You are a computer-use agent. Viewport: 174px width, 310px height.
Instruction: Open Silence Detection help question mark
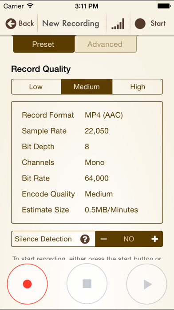[x=85, y=239]
